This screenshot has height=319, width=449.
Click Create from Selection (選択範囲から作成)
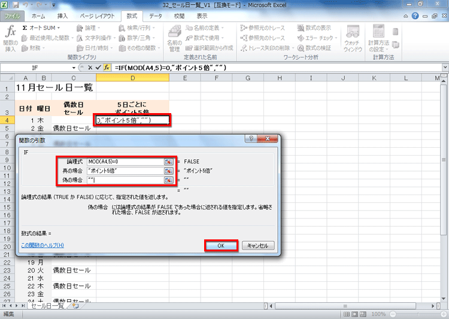tap(210, 48)
